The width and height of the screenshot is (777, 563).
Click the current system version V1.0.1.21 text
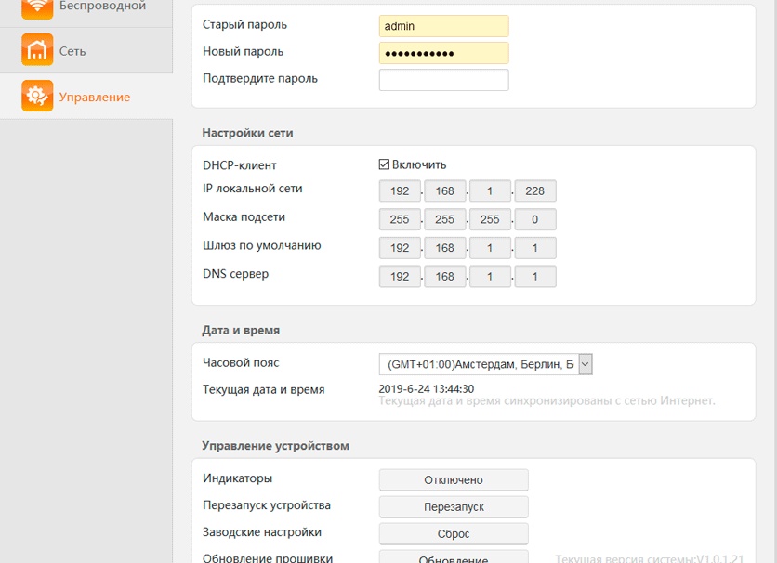point(649,558)
